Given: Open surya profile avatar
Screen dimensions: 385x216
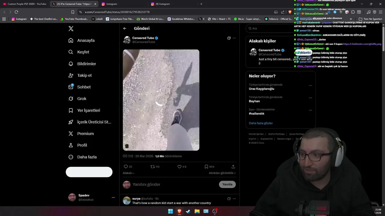Looking at the screenshot, I should pyautogui.click(x=127, y=200).
